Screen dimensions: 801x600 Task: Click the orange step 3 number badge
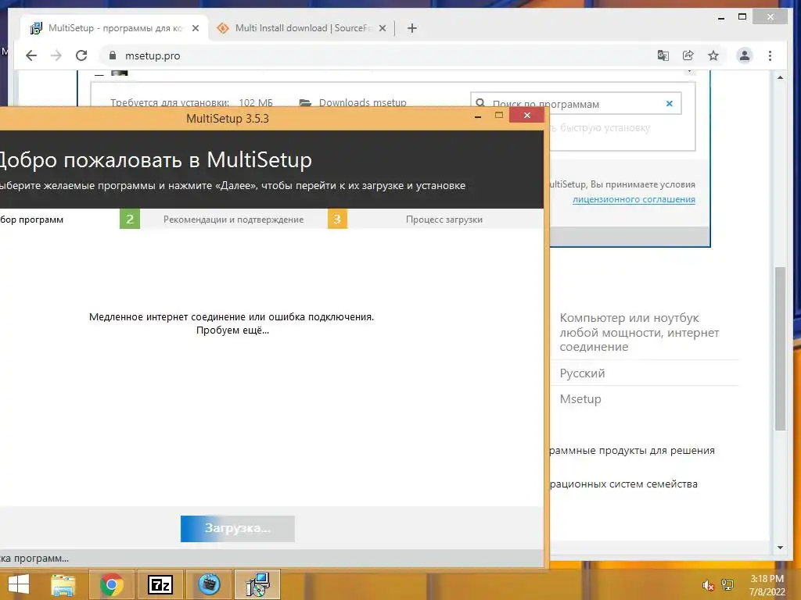pos(337,219)
